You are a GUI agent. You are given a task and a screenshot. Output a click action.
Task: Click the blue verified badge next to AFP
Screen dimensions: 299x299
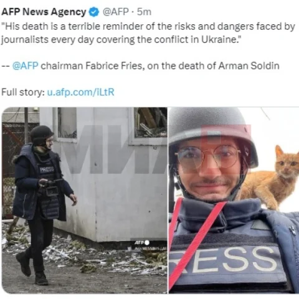(x=94, y=12)
